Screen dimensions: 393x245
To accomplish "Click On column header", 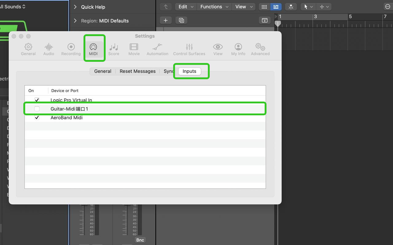I will coord(31,91).
